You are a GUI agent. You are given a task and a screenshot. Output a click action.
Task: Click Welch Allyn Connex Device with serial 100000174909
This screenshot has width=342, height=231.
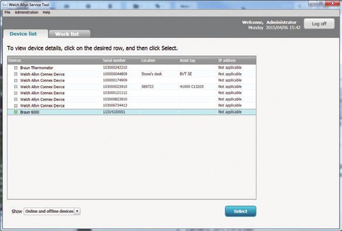click(42, 81)
